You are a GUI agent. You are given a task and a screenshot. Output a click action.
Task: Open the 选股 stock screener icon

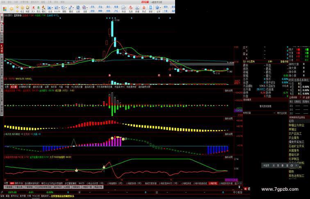[84, 9]
